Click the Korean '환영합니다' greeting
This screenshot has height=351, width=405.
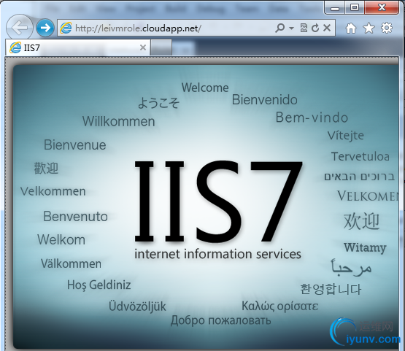click(x=331, y=289)
